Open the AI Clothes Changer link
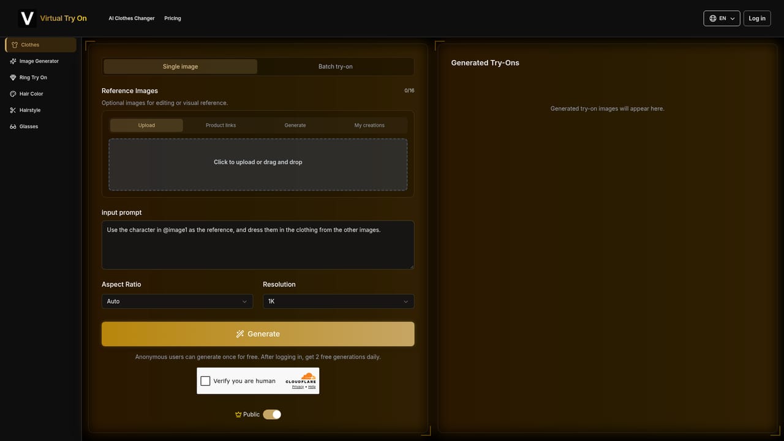This screenshot has height=441, width=784. [x=132, y=18]
